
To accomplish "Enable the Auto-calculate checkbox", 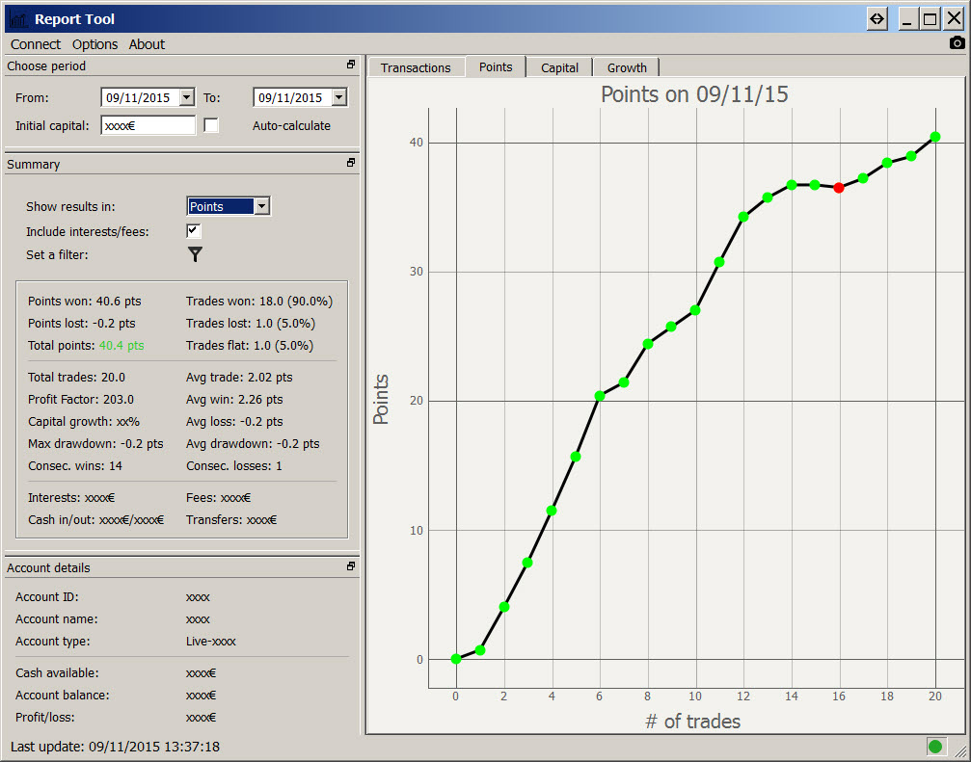I will (211, 125).
